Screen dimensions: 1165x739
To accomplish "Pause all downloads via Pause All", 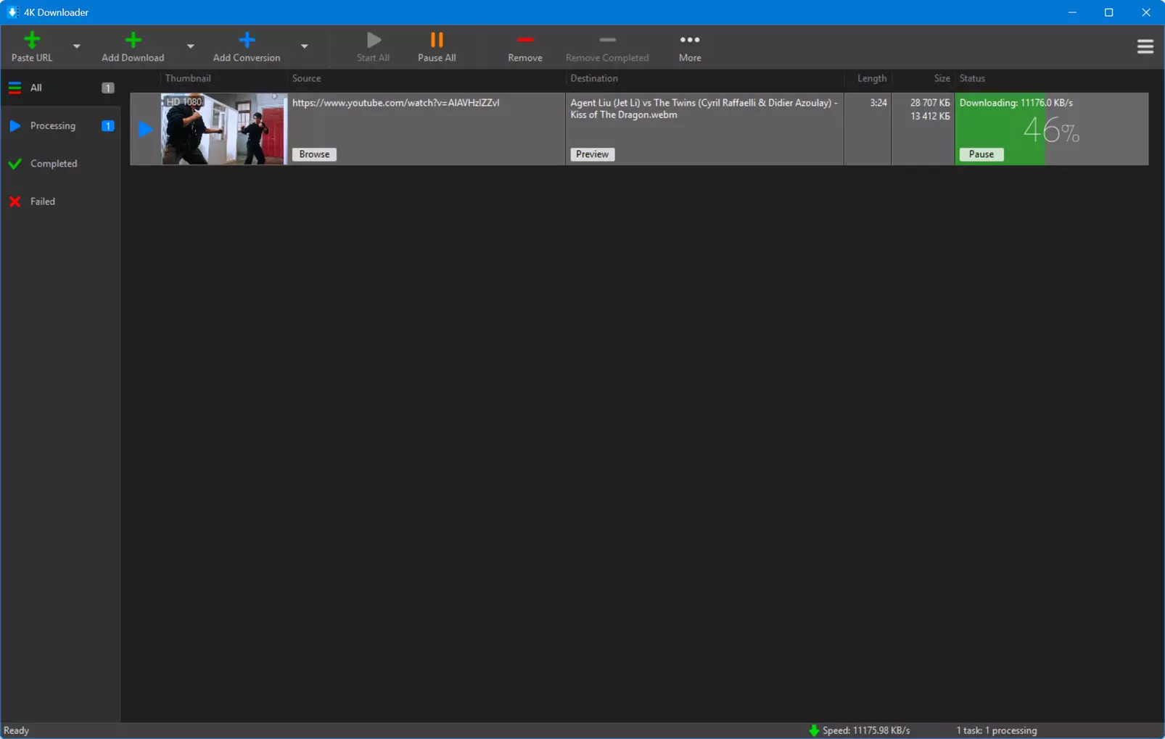I will pyautogui.click(x=437, y=47).
